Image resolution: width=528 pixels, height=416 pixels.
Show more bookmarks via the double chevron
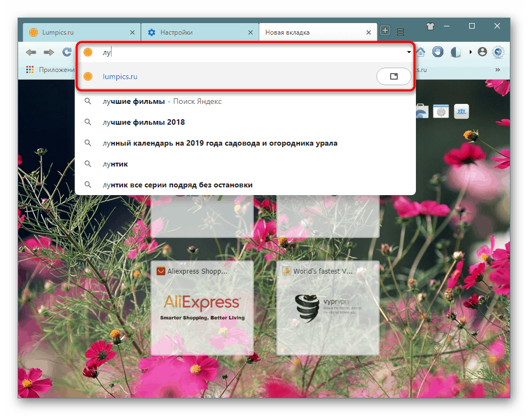point(497,70)
